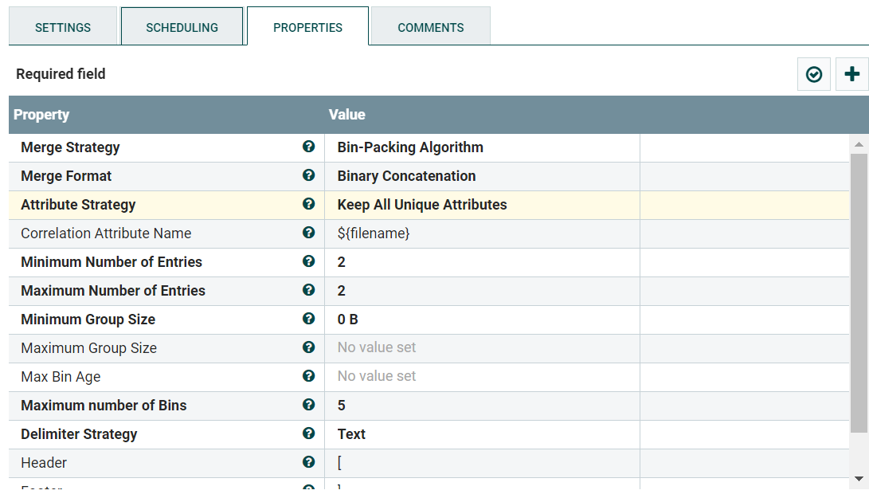View help for the Merge Format property
This screenshot has height=498, width=869.
point(308,175)
